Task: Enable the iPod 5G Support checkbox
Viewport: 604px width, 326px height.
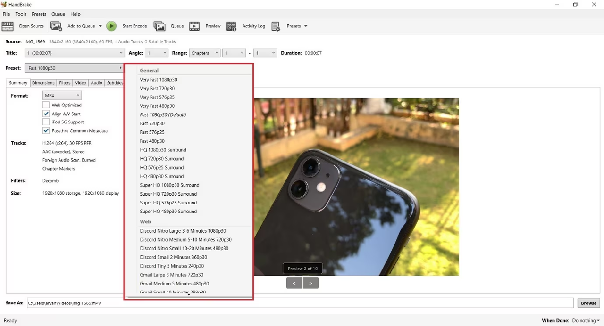Action: 46,122
